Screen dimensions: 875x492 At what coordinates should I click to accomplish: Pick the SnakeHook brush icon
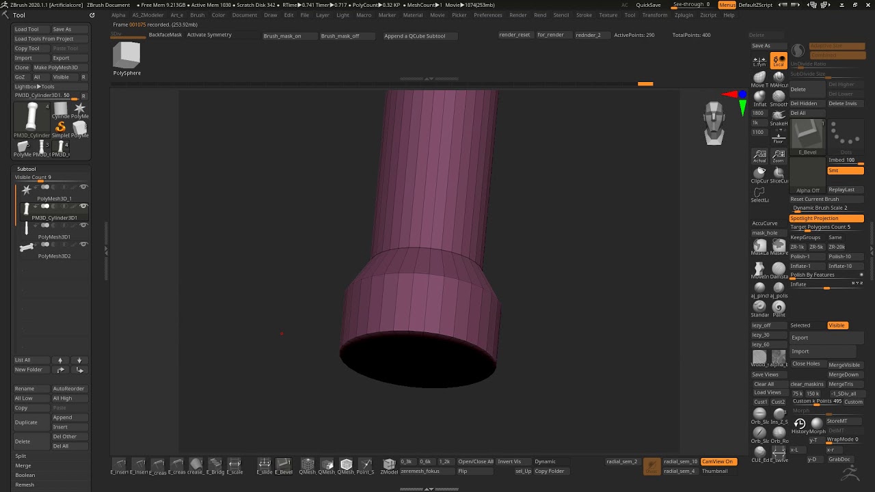(x=779, y=116)
